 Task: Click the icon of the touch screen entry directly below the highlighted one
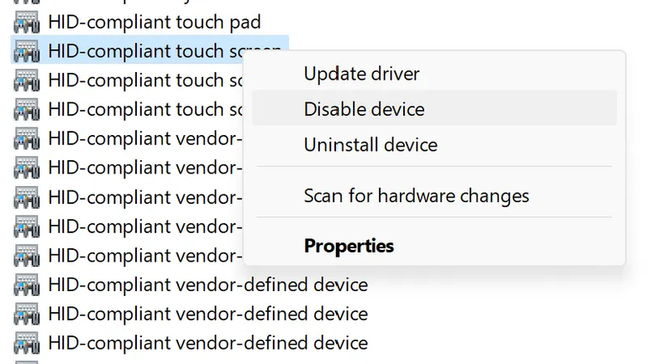pos(27,80)
